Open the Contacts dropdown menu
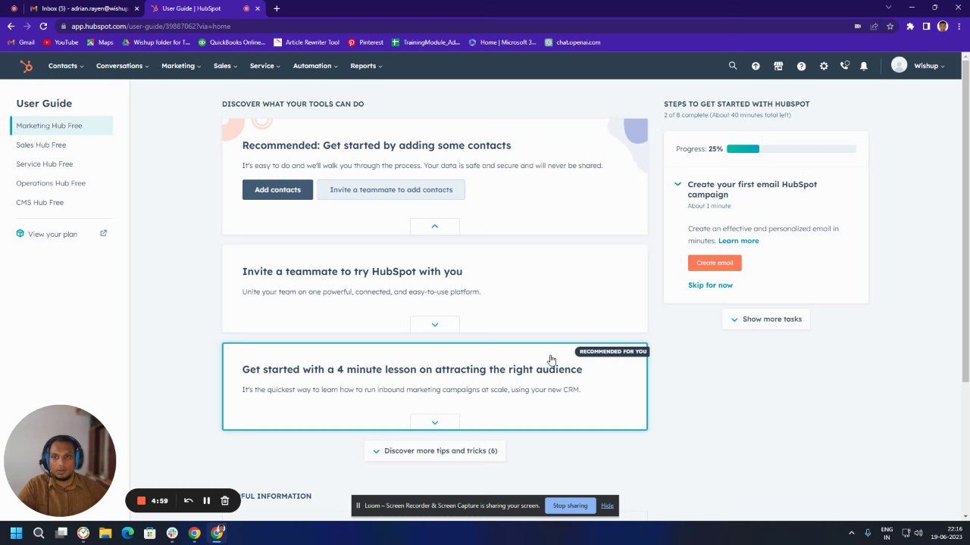 [66, 66]
